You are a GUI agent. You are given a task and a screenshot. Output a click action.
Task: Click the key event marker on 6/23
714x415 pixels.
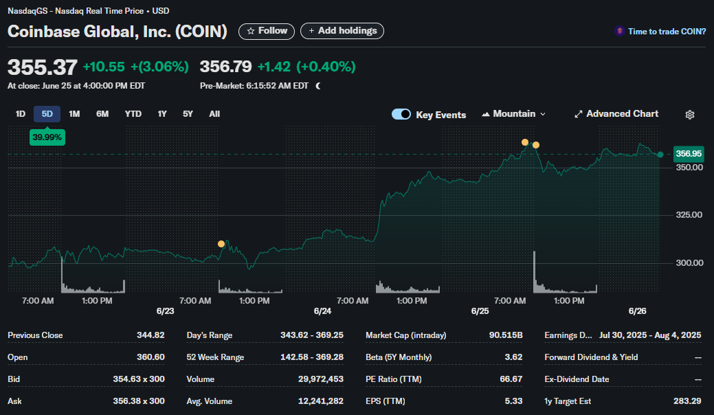point(221,244)
